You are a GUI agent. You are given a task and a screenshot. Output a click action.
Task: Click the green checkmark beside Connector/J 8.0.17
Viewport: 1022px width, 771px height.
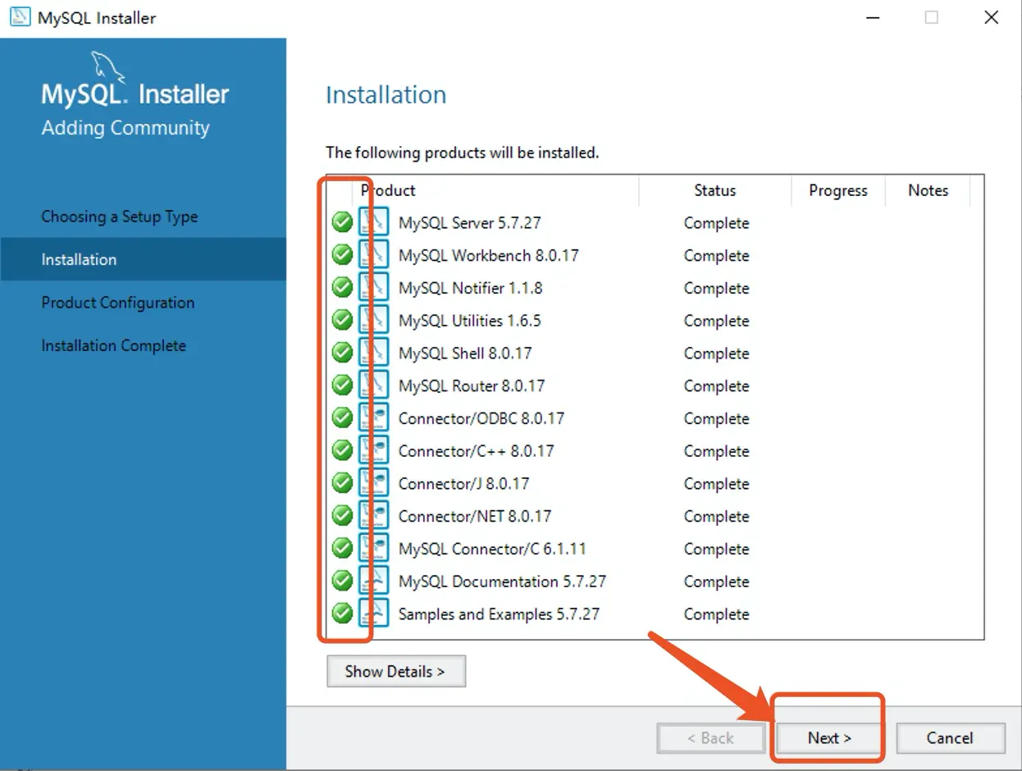click(x=342, y=483)
